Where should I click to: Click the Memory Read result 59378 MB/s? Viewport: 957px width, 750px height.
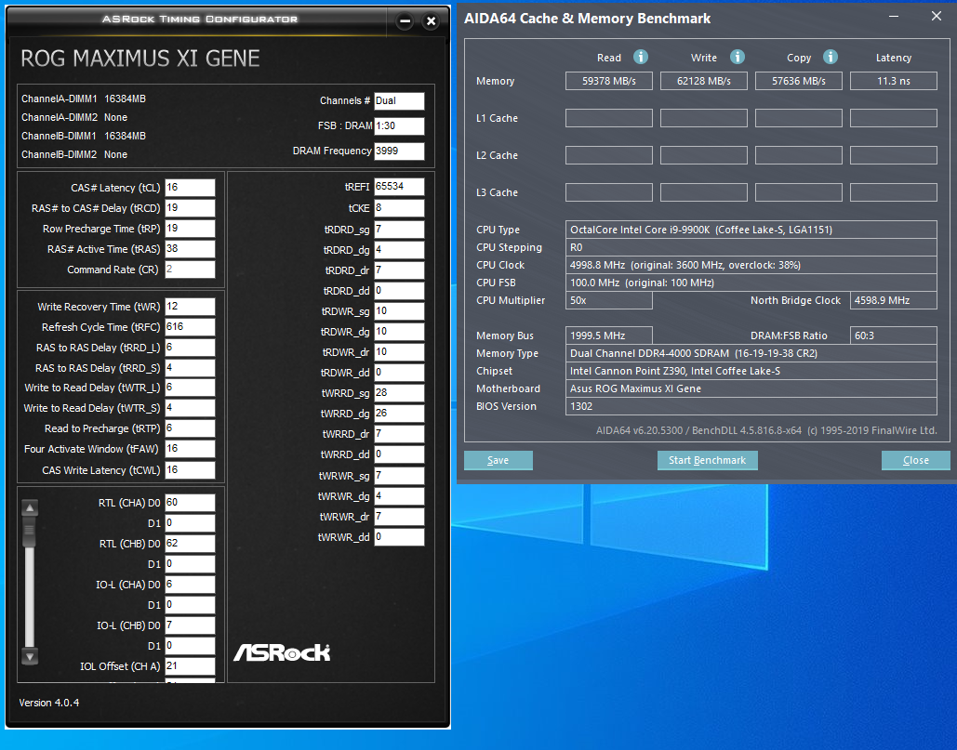click(608, 81)
